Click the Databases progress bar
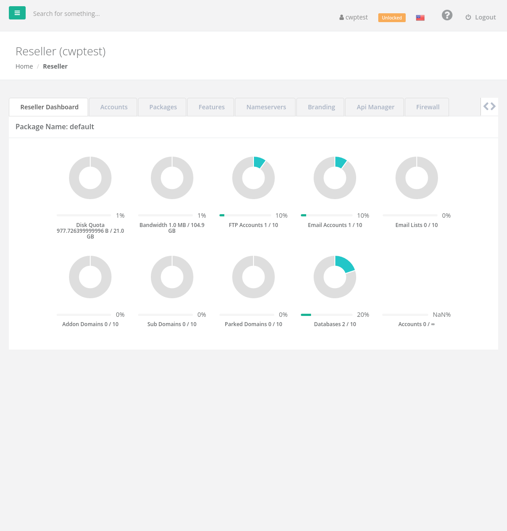This screenshot has height=531, width=507. pyautogui.click(x=326, y=315)
